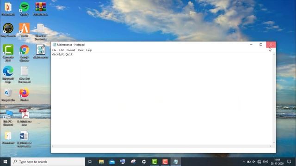Click the horizontal scrollbar right arrow in Notepad
The image size is (296, 166).
[x=271, y=146]
